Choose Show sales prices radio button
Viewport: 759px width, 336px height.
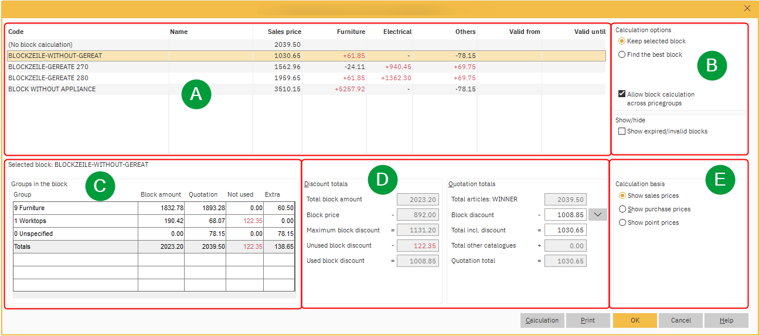click(623, 196)
